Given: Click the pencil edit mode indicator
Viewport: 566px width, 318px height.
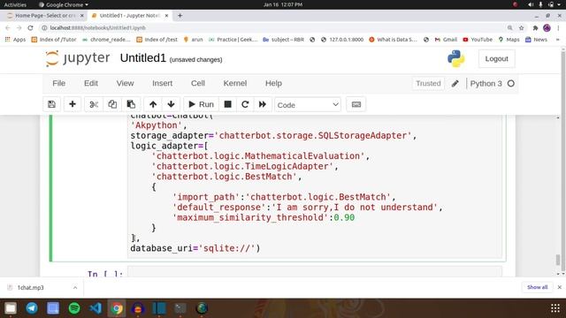Looking at the screenshot, I should [455, 84].
